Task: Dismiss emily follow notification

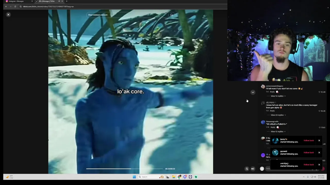Action: click(x=319, y=165)
